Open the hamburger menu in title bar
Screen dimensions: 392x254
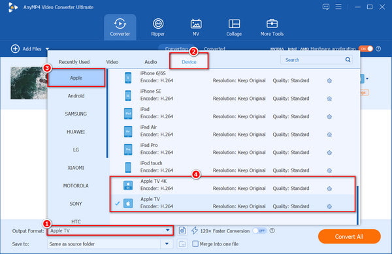point(338,7)
